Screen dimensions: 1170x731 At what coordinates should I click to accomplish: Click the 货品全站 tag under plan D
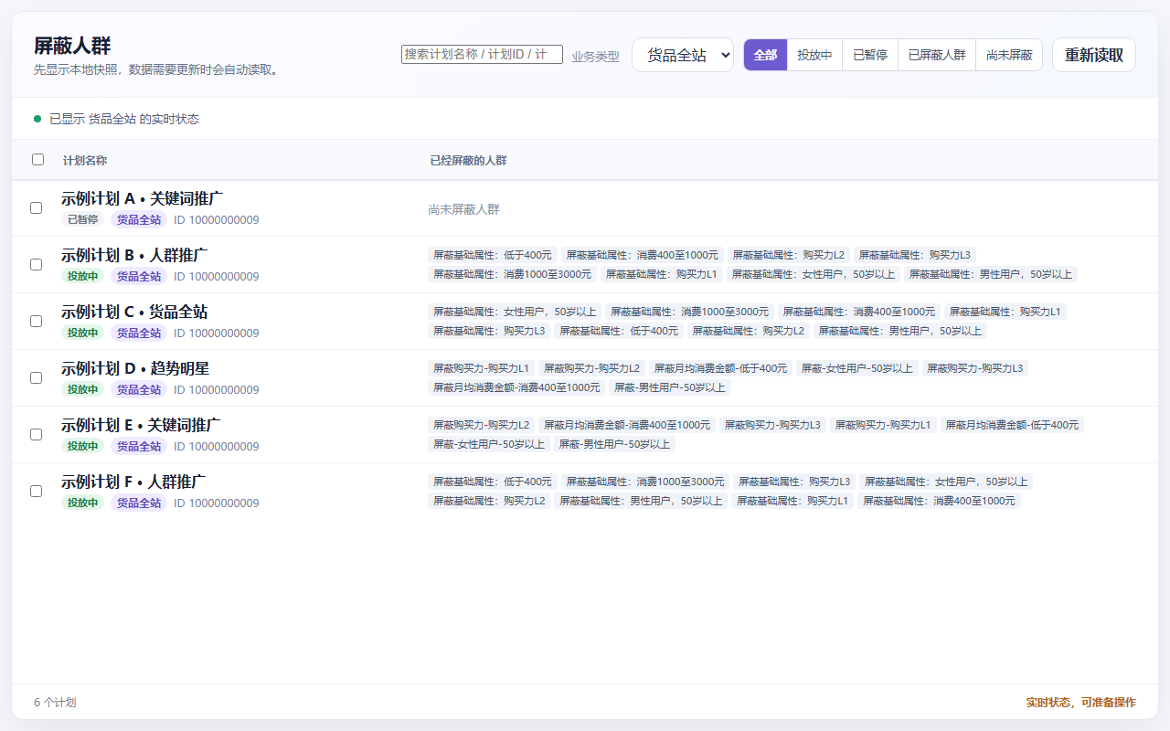coord(139,389)
